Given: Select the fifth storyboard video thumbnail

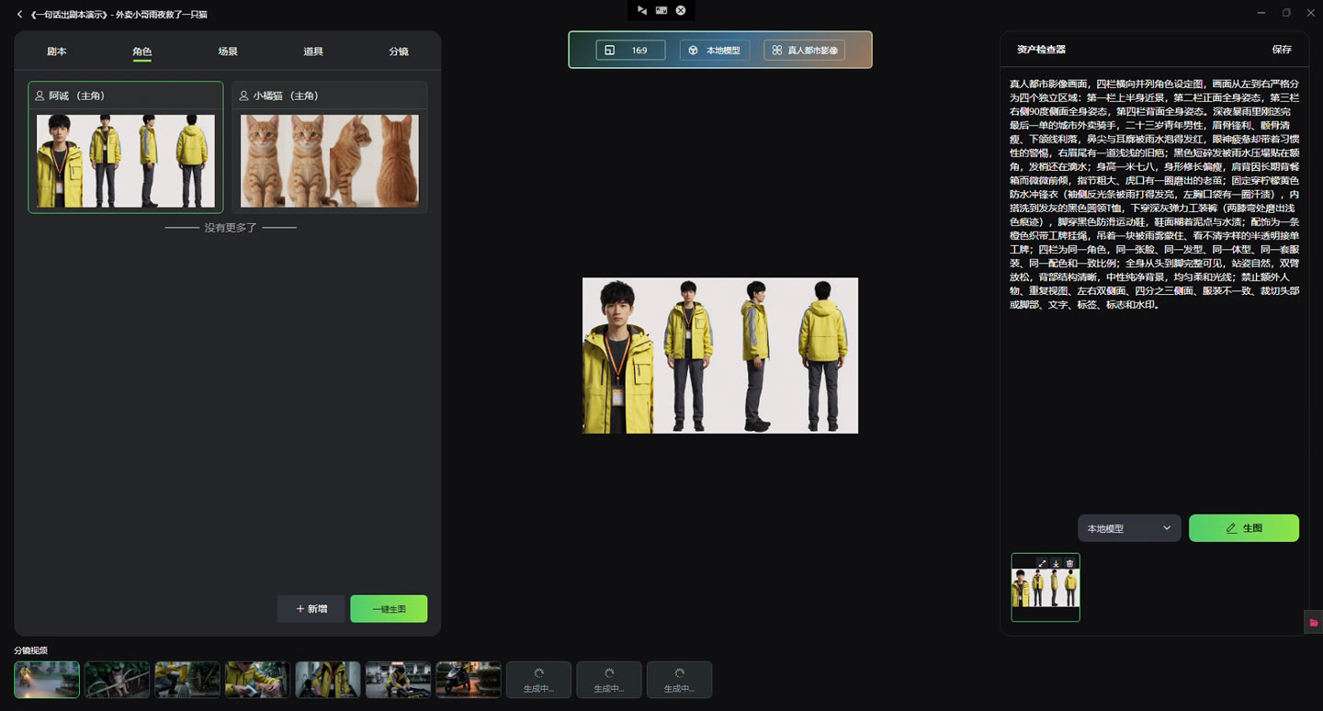Looking at the screenshot, I should coord(328,680).
